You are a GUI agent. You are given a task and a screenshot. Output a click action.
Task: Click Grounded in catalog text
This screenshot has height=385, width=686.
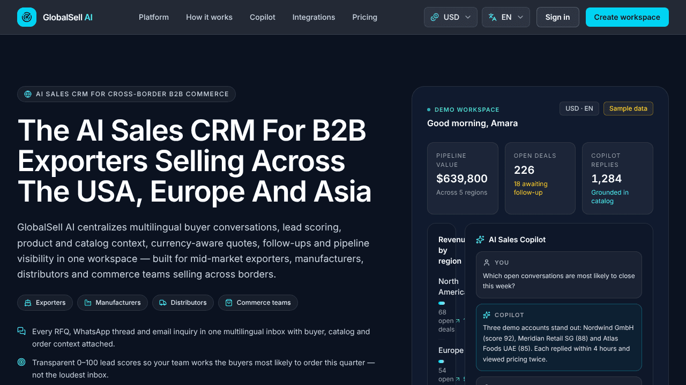[610, 197]
